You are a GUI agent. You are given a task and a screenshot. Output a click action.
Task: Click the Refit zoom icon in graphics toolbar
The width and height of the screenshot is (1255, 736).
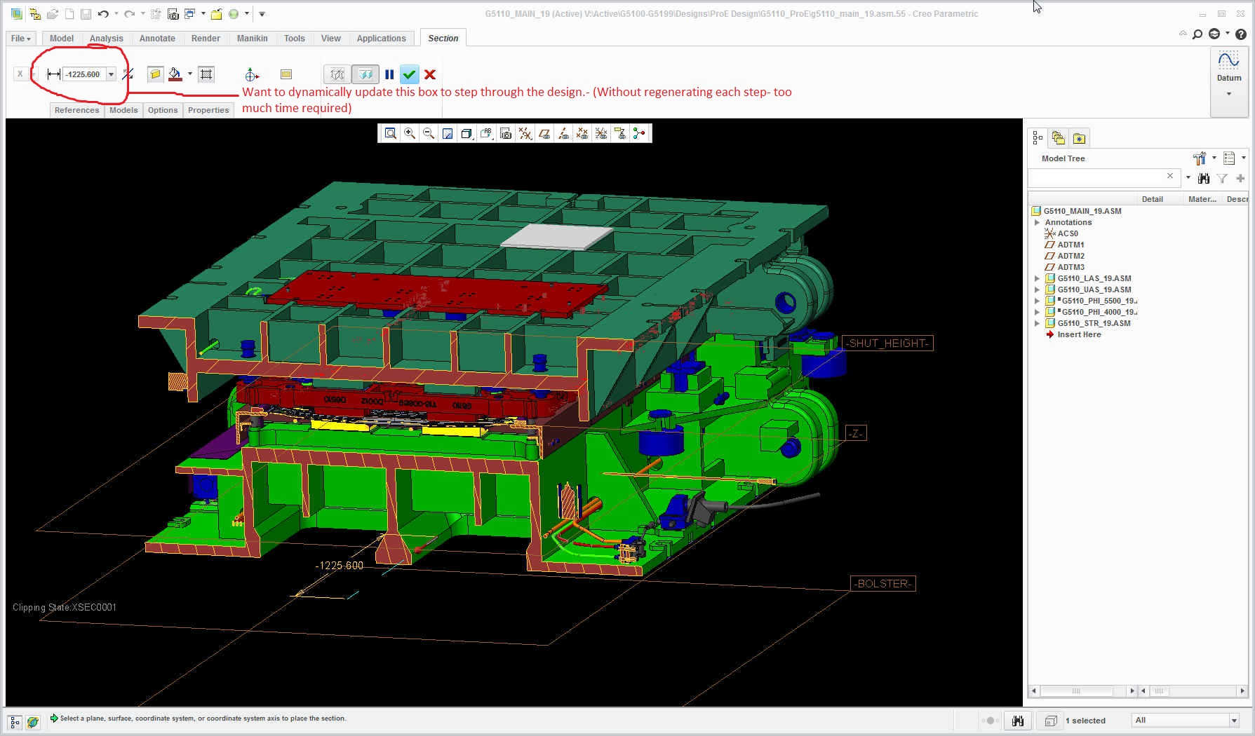click(x=391, y=133)
